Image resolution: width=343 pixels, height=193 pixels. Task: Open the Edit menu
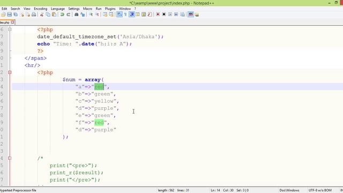pyautogui.click(x=4, y=9)
